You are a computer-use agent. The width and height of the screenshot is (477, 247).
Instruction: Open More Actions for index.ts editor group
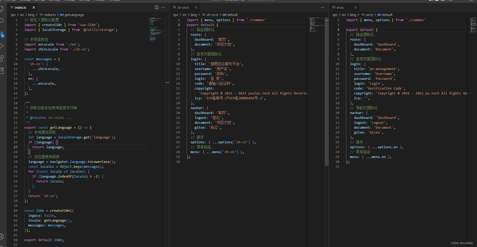pyautogui.click(x=163, y=7)
